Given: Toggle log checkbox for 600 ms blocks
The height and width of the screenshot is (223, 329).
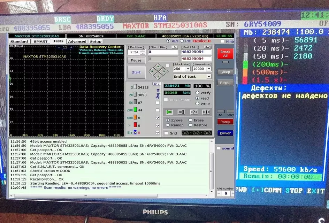Looking at the screenshot, I should click(158, 118).
